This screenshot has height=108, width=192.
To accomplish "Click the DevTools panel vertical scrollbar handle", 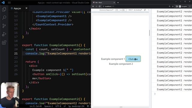I will (149, 33).
